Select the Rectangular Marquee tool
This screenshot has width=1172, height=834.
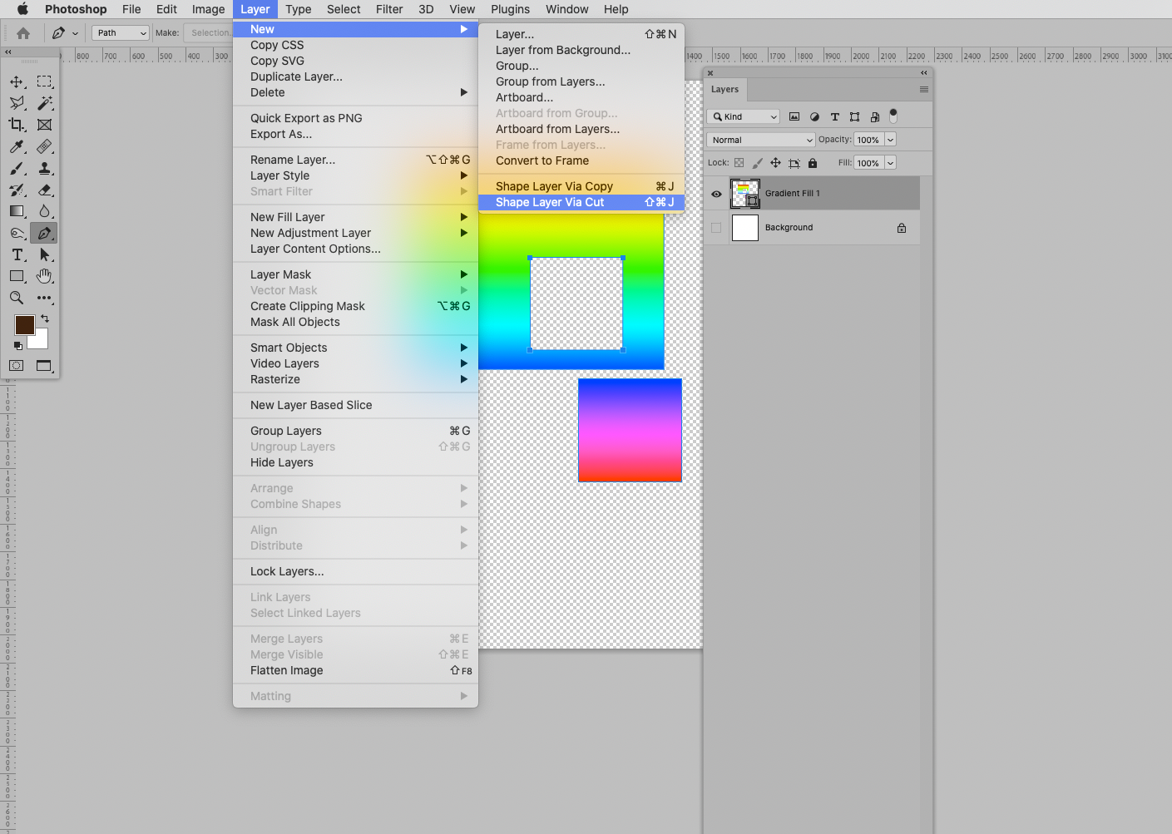45,81
